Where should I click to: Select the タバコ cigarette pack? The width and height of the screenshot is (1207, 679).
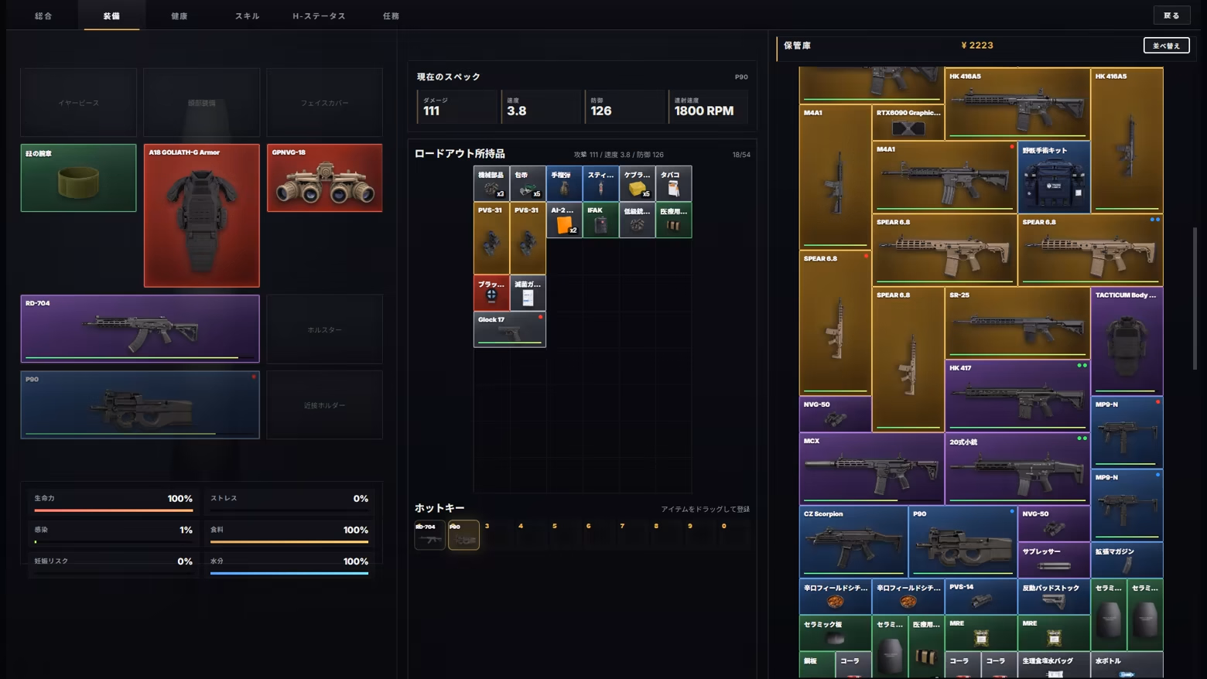673,183
